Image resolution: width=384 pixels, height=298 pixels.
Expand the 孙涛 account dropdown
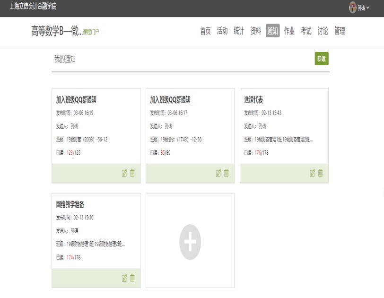363,8
